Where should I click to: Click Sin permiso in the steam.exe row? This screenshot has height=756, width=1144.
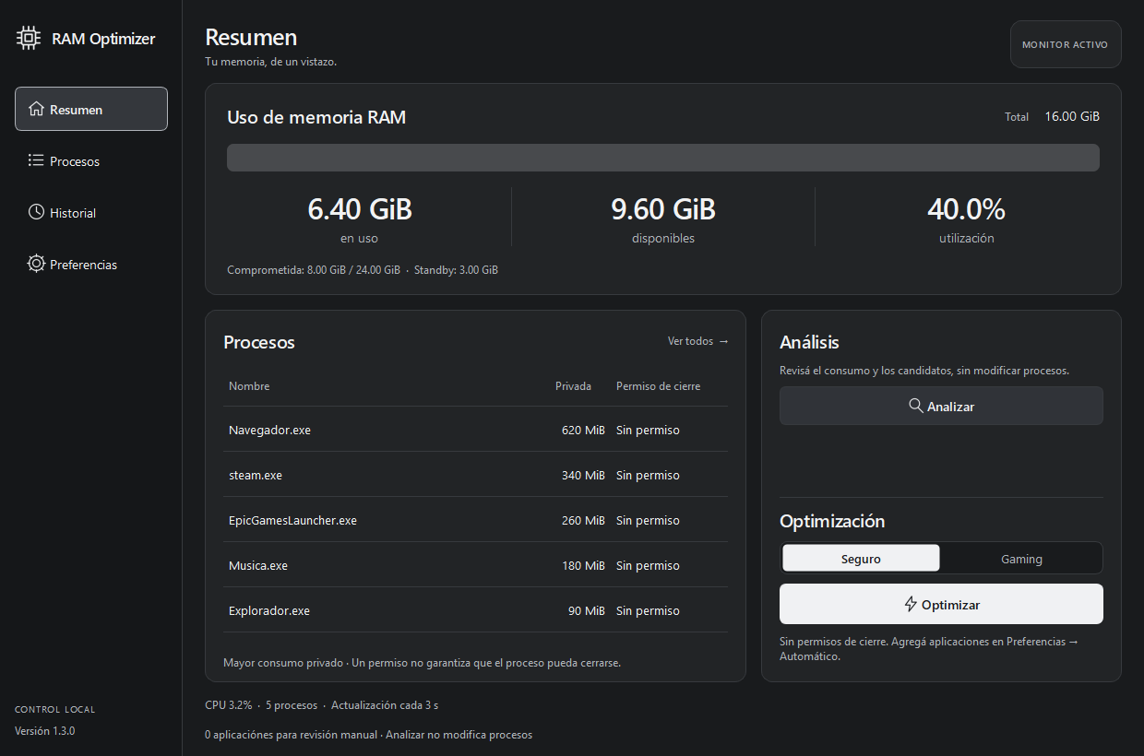point(648,475)
